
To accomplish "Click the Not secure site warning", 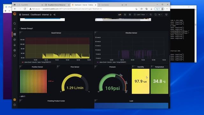I will tap(35, 9).
